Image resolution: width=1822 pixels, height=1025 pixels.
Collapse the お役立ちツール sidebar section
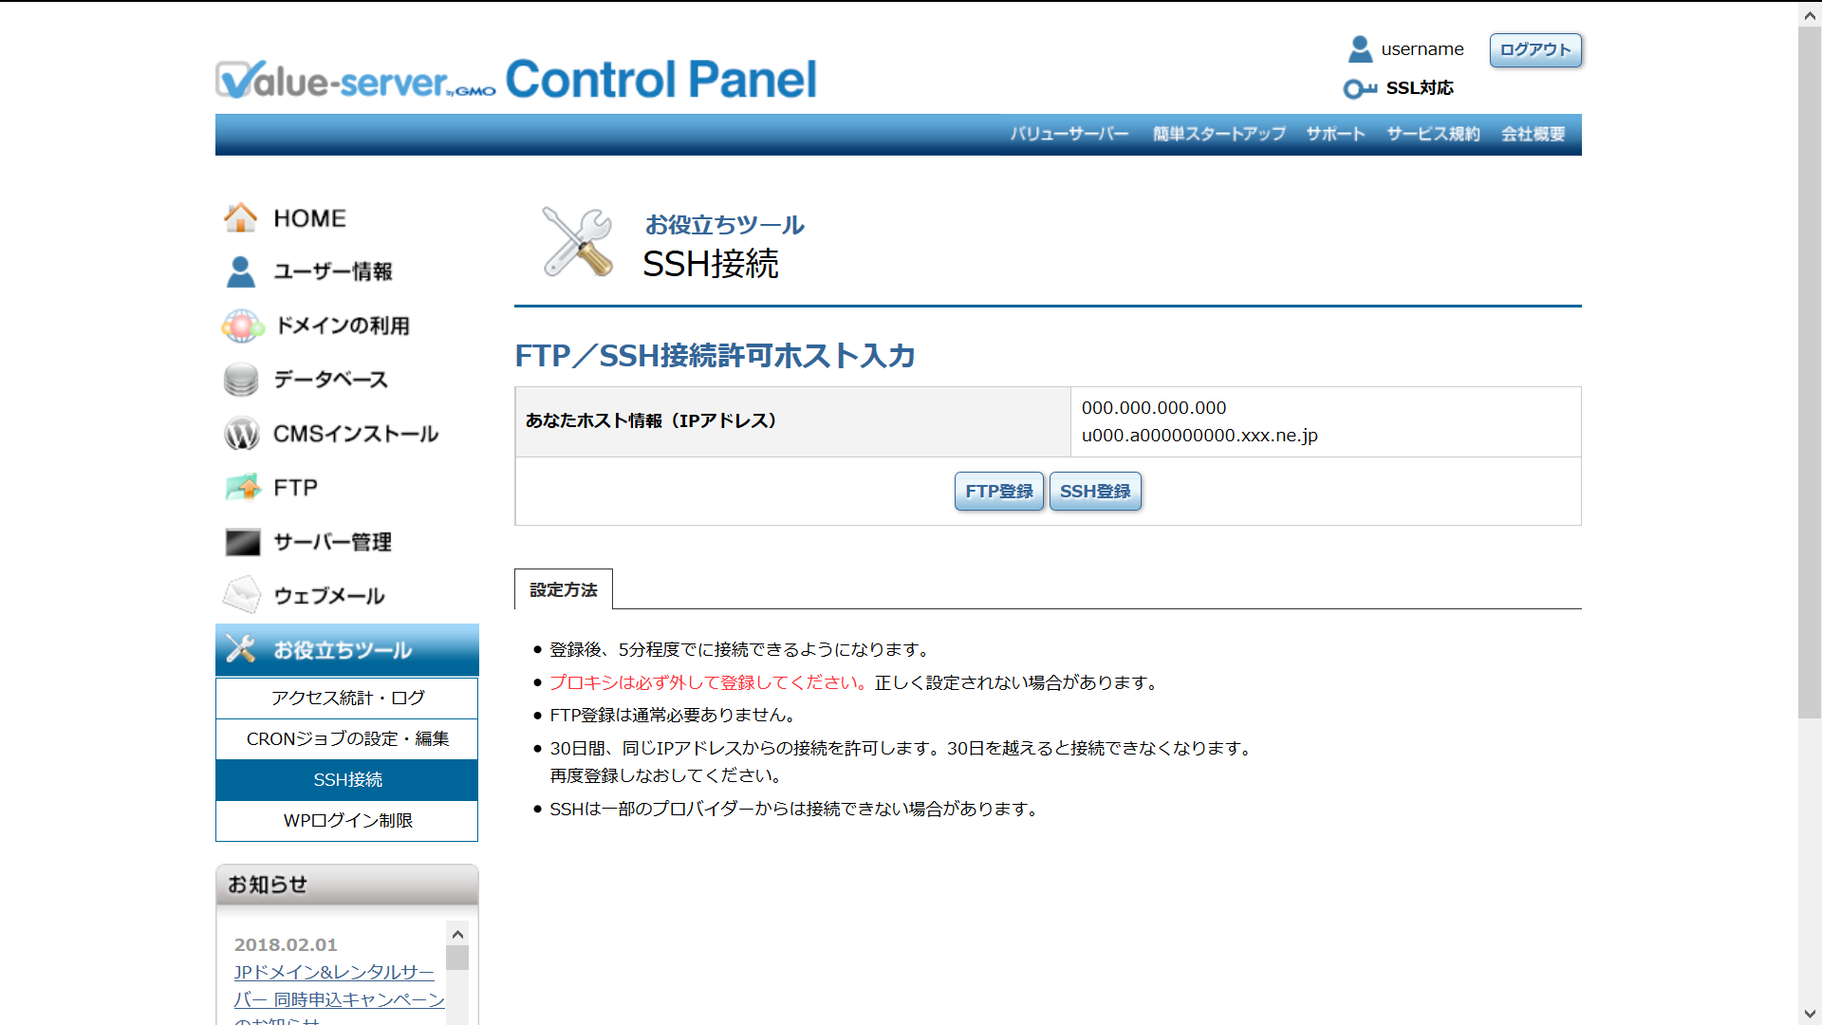347,650
